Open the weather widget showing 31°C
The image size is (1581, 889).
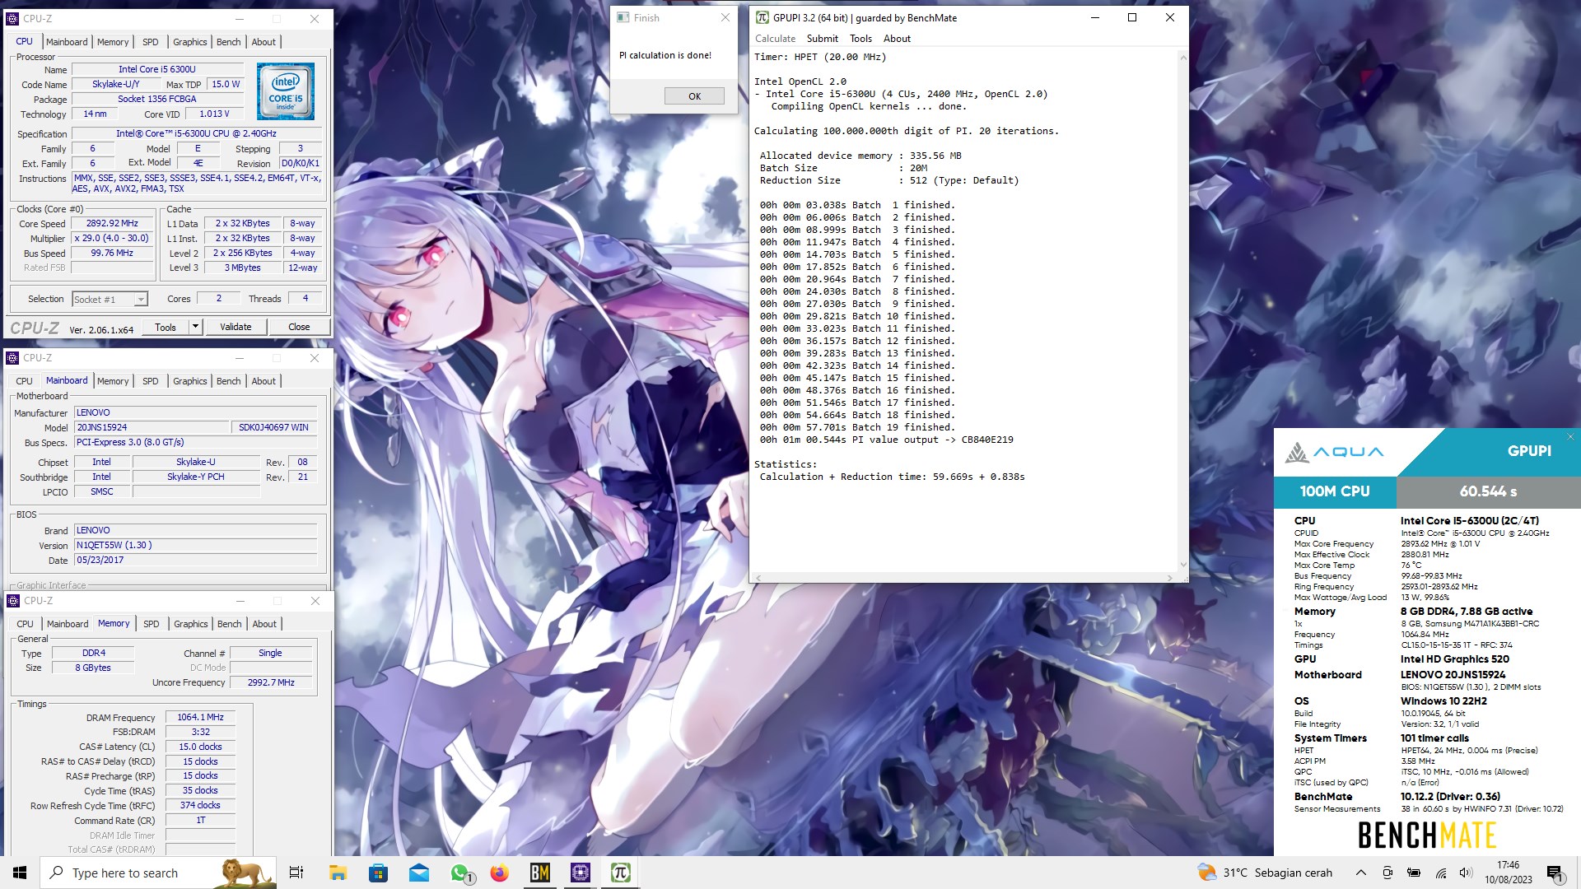tap(1265, 873)
